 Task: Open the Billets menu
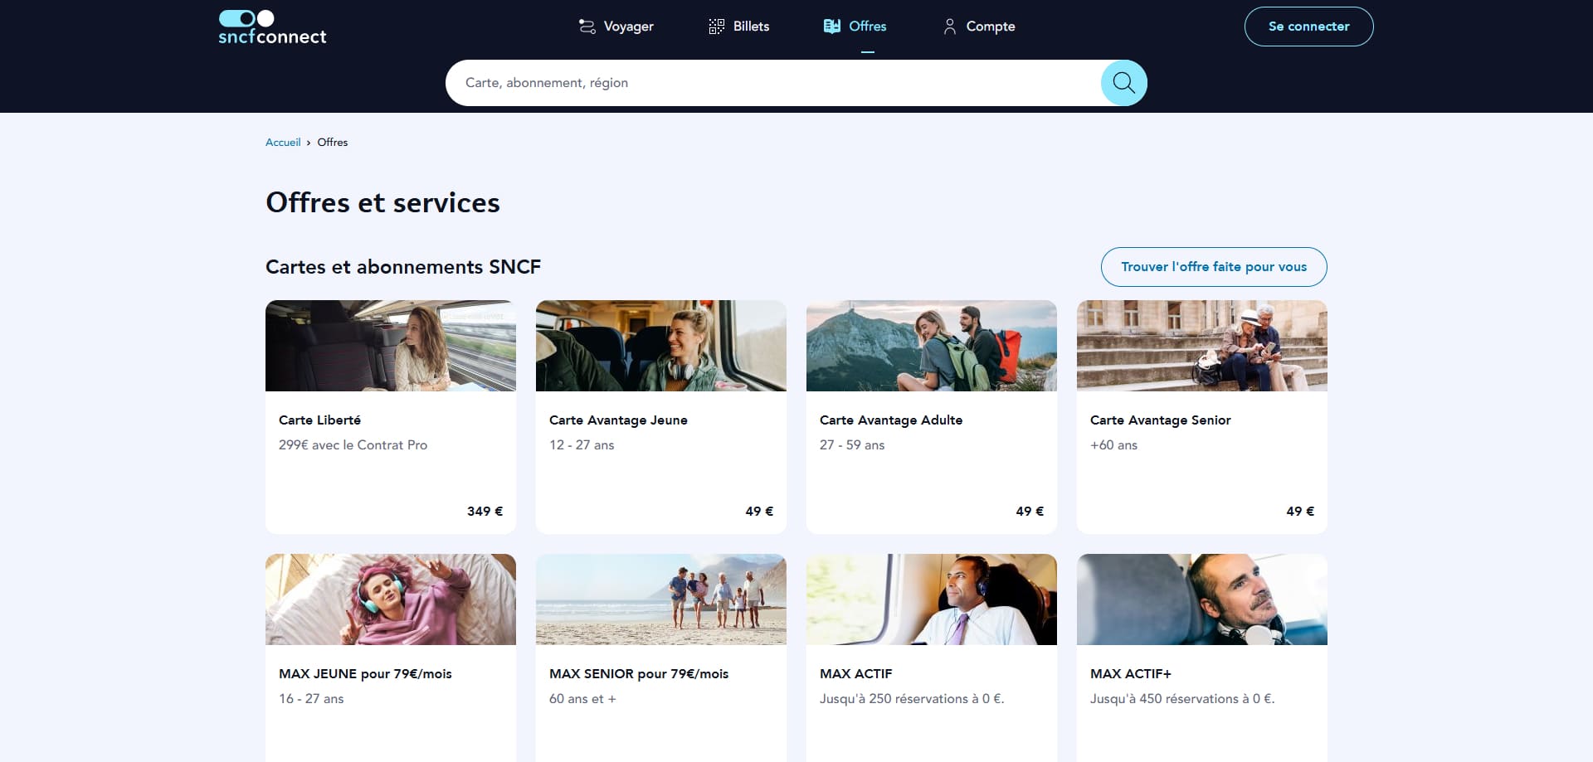click(738, 27)
